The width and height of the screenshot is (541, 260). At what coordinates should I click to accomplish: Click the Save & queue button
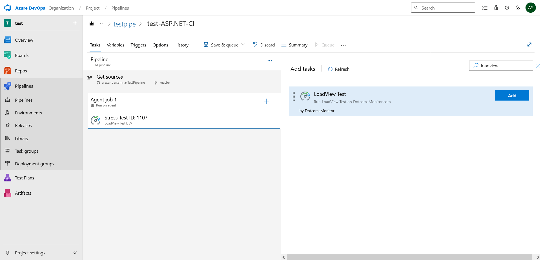pyautogui.click(x=221, y=45)
